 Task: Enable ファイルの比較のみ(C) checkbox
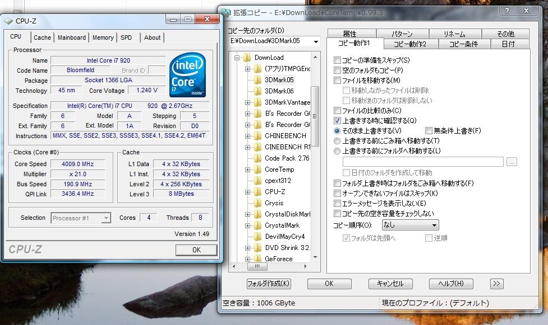pyautogui.click(x=337, y=111)
